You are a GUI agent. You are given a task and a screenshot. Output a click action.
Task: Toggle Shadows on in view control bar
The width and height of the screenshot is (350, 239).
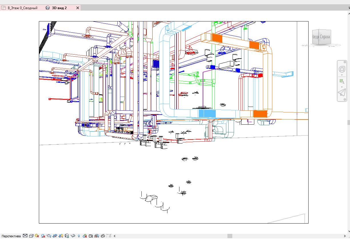click(43, 236)
